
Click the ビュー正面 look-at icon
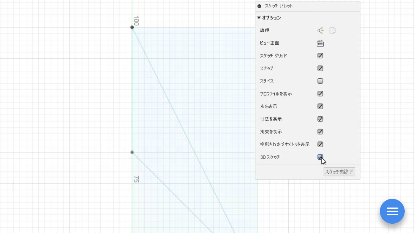(x=320, y=43)
